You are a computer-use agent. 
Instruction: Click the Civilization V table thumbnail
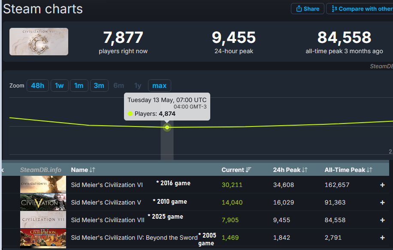coord(43,202)
